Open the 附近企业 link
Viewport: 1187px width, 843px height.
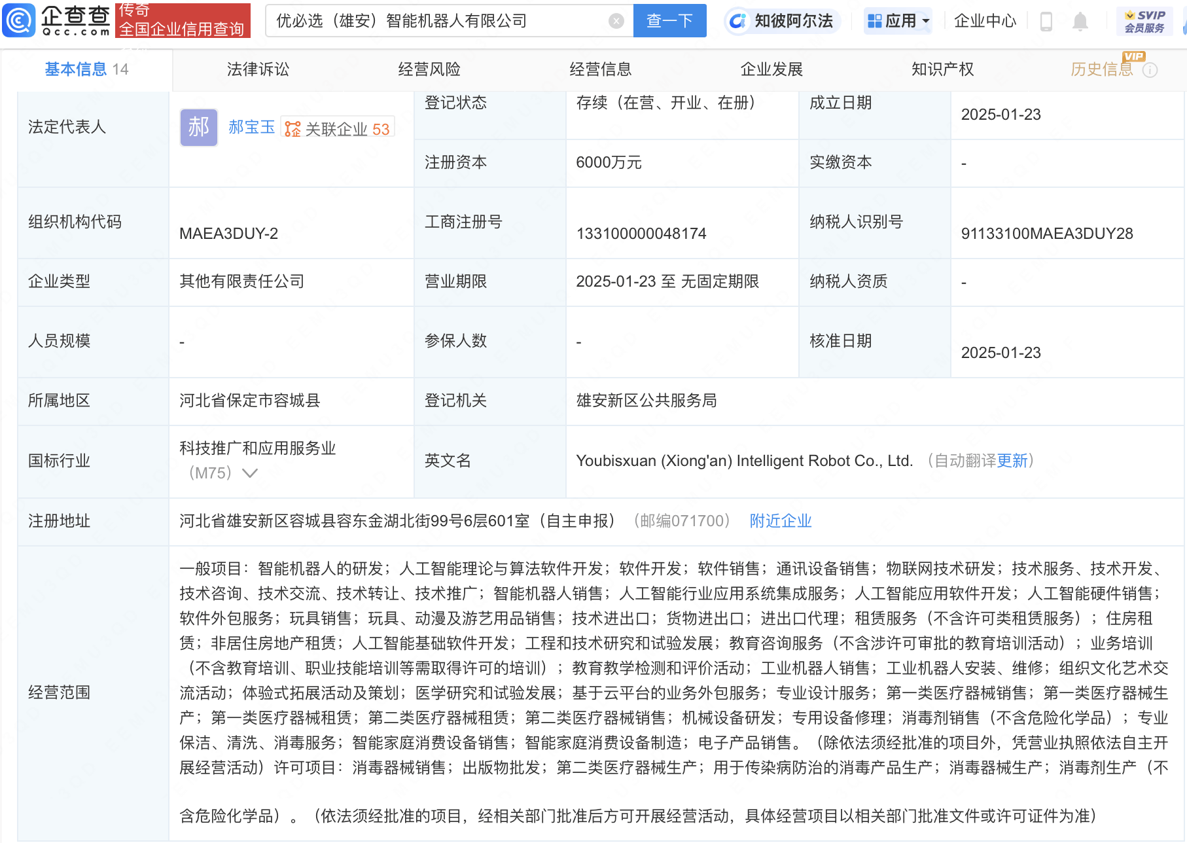[x=779, y=521]
